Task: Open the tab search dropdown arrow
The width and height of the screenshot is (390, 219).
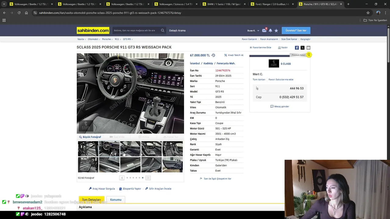Action: (x=4, y=4)
